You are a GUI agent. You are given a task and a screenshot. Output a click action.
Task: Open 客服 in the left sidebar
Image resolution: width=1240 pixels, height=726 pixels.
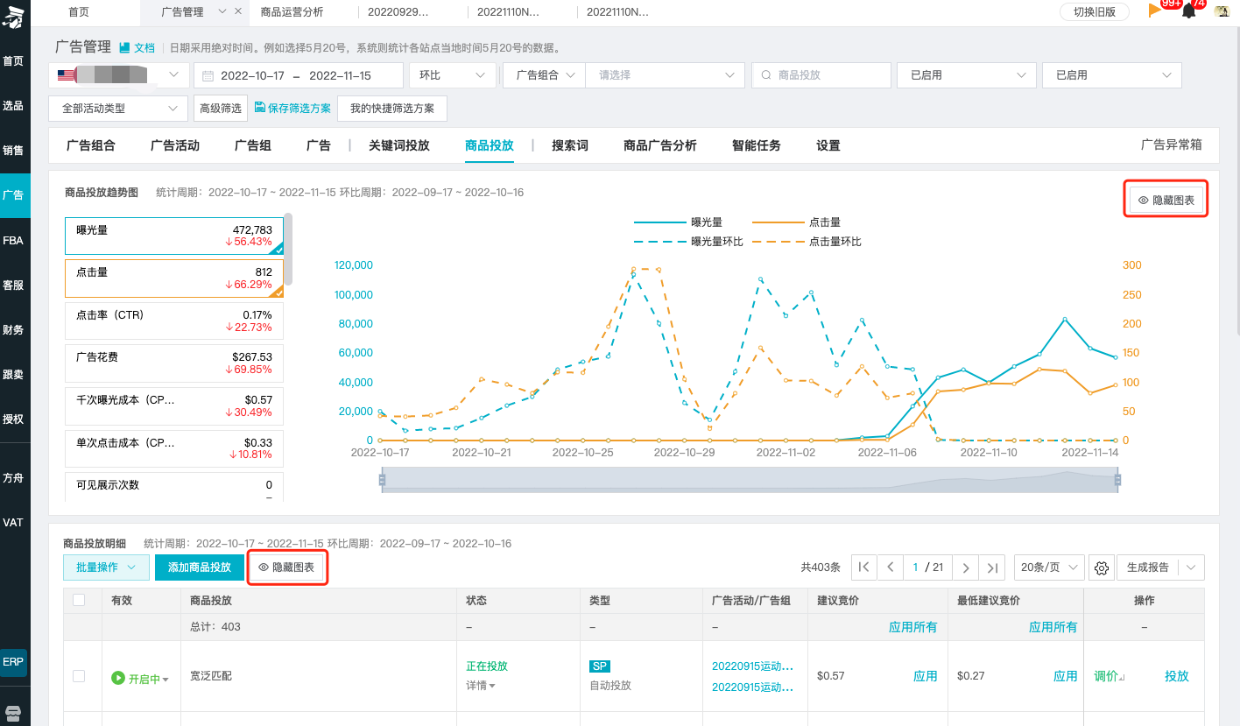[13, 285]
